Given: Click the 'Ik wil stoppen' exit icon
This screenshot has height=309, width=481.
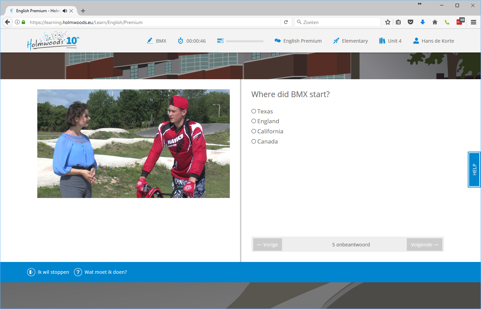Looking at the screenshot, I should 31,272.
